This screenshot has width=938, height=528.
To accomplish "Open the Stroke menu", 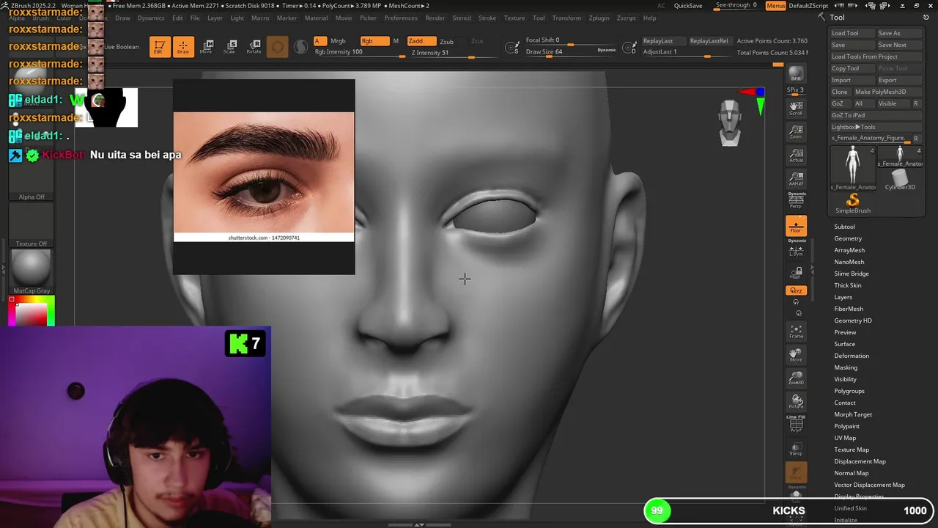I will pyautogui.click(x=487, y=18).
